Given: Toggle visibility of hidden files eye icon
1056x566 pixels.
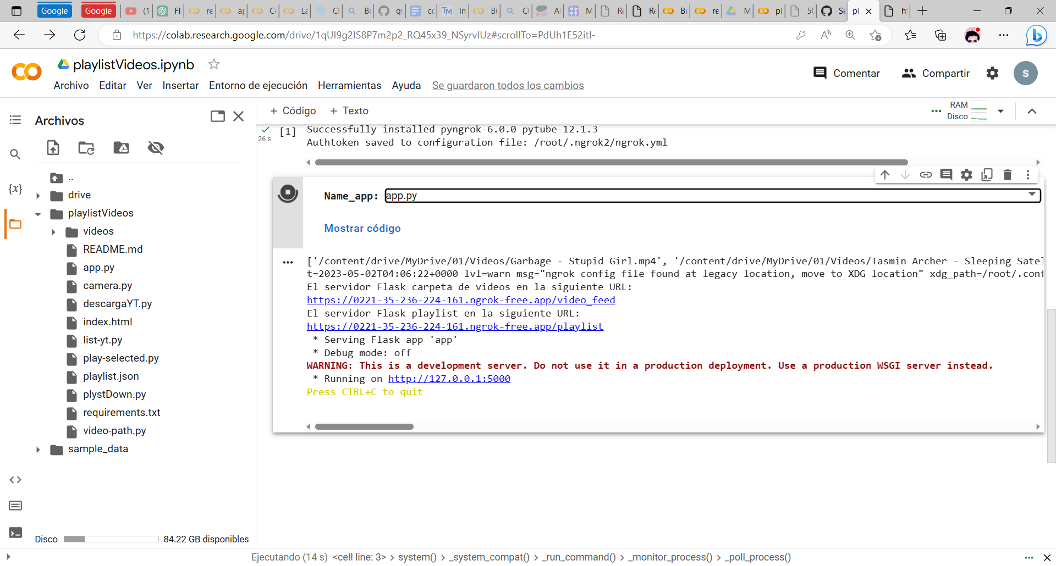Looking at the screenshot, I should tap(156, 148).
